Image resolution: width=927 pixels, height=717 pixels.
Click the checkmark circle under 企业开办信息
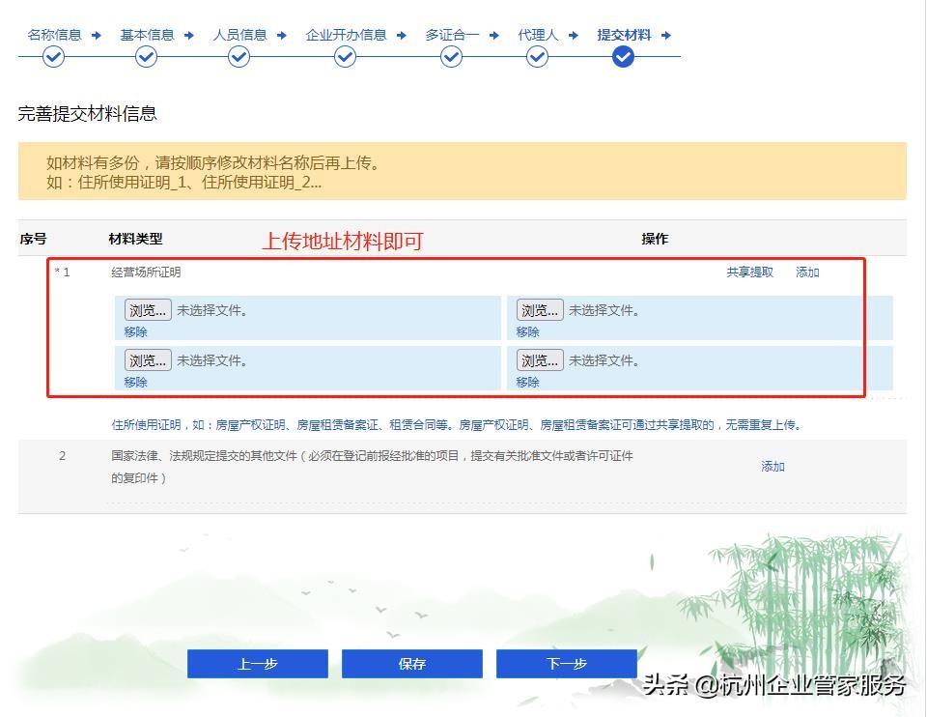pos(345,57)
